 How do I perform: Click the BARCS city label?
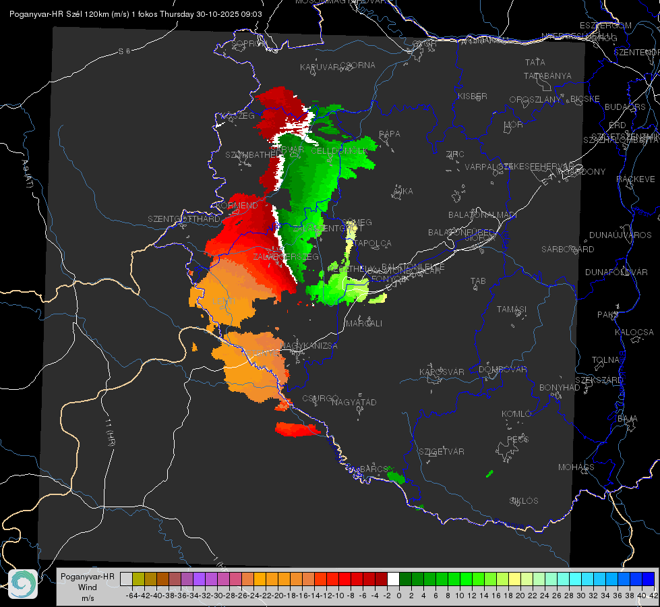(374, 469)
